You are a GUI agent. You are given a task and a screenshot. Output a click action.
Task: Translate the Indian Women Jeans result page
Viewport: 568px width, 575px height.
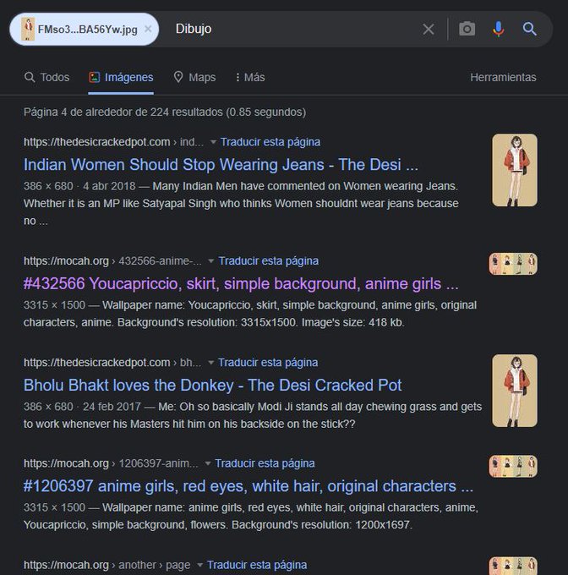click(270, 142)
